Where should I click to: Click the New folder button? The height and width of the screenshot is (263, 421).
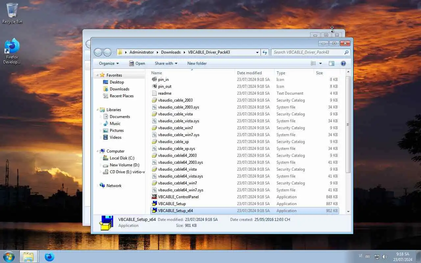pos(197,63)
